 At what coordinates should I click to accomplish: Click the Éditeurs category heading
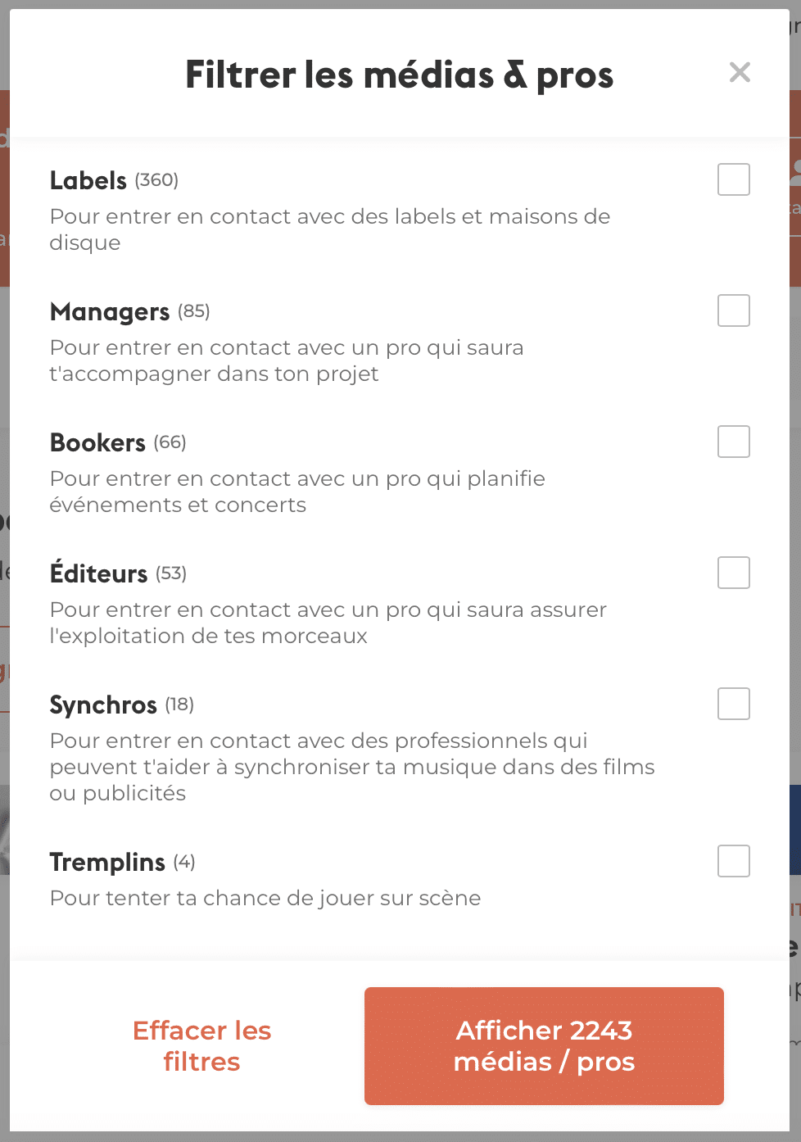(x=98, y=572)
